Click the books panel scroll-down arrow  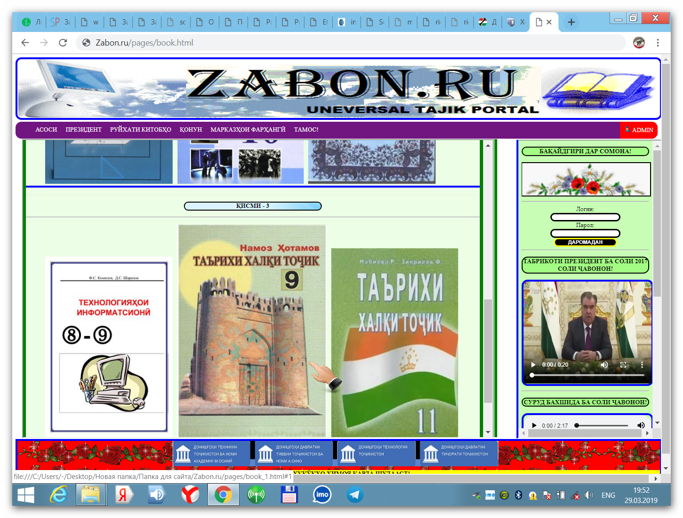[x=488, y=432]
